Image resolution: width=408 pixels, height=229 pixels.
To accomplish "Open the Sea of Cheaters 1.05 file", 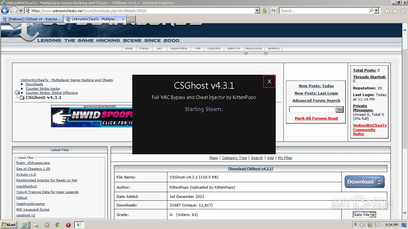I will tap(33, 169).
